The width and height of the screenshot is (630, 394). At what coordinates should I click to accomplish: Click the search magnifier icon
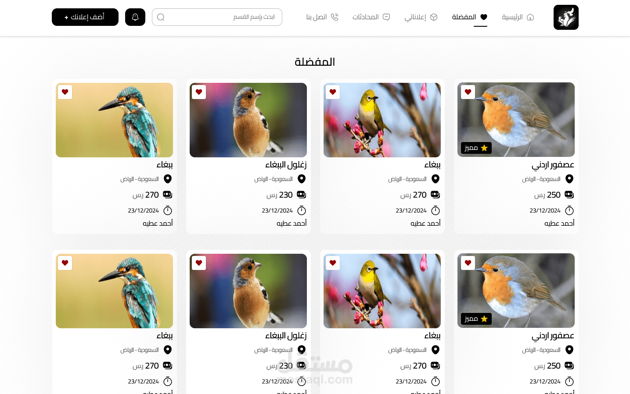pos(161,17)
